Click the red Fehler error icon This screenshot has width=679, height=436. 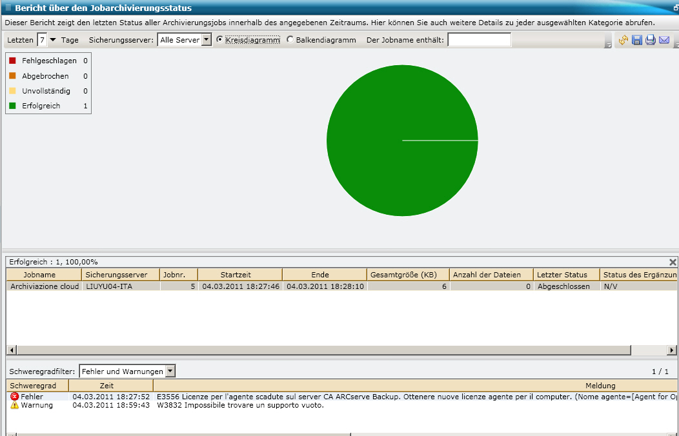click(15, 397)
